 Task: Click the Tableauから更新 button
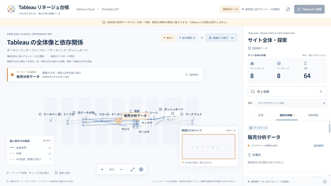point(309,9)
